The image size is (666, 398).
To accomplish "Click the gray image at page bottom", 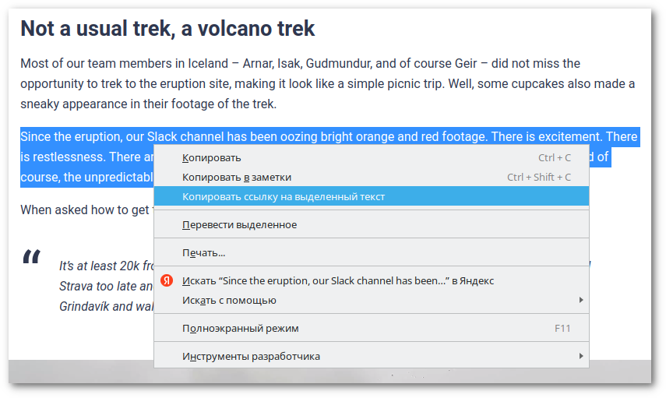I will [78, 372].
